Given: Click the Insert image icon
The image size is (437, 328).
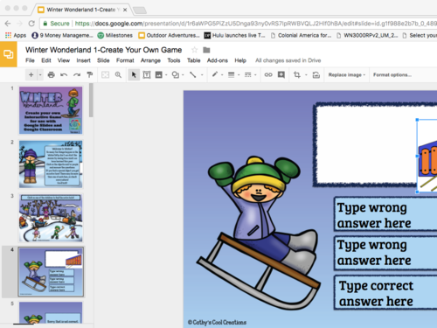Looking at the screenshot, I should tap(159, 75).
